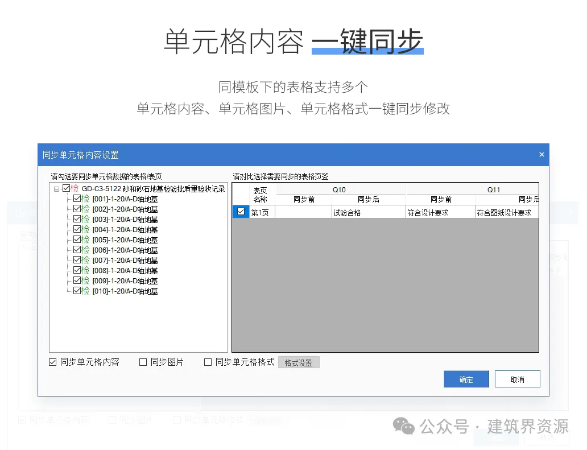Screen dimensions: 587x450
Task: Uncheck the [005]-1-20/A-D轴地基 checkbox
Action: point(77,240)
